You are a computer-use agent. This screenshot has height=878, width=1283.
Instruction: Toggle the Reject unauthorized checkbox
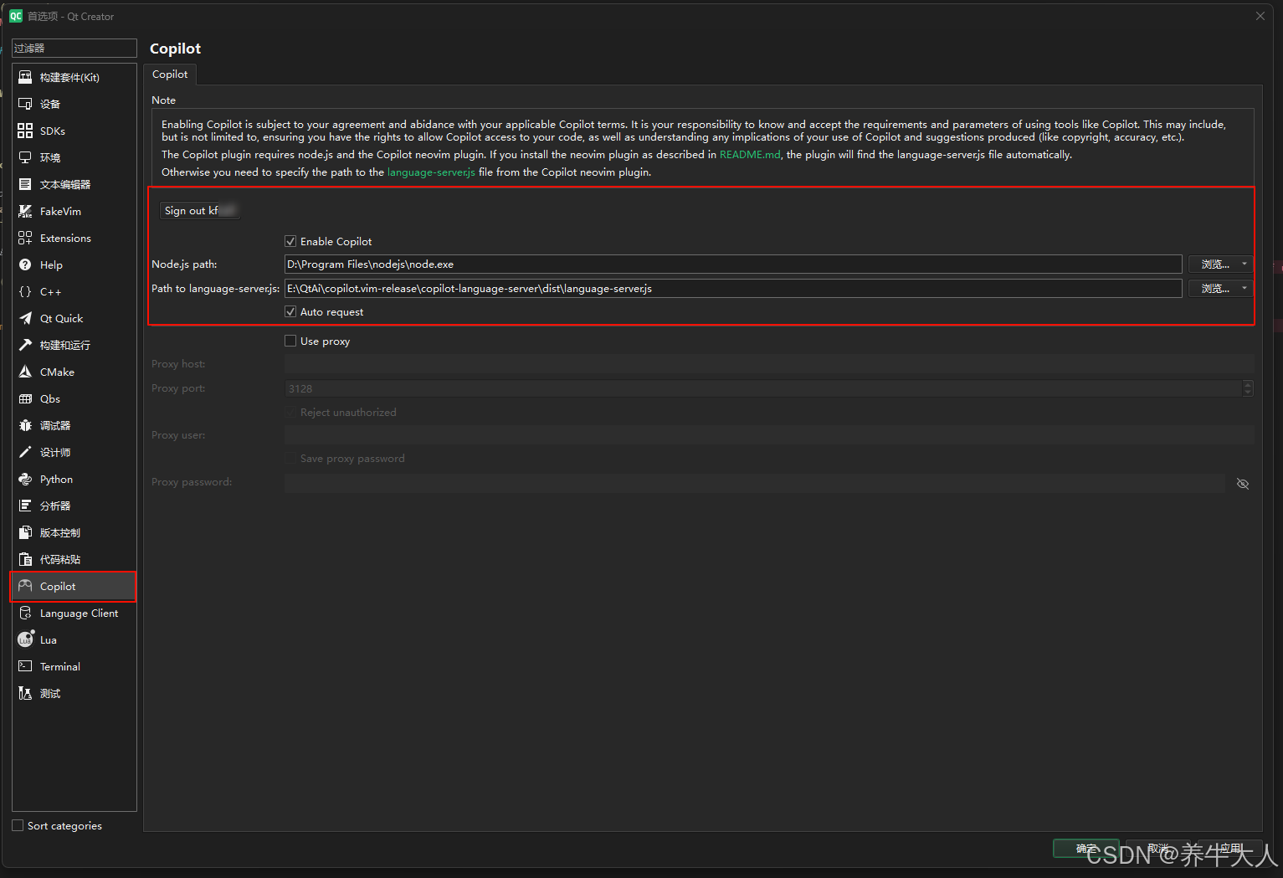click(x=290, y=412)
